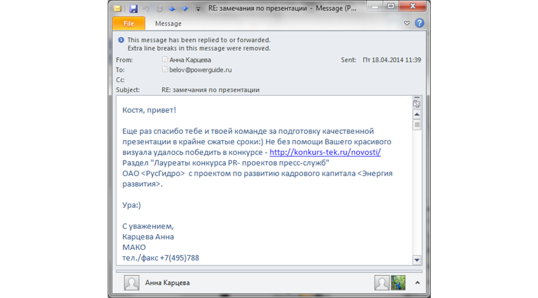Click the info icon in the message bar

coord(121,40)
